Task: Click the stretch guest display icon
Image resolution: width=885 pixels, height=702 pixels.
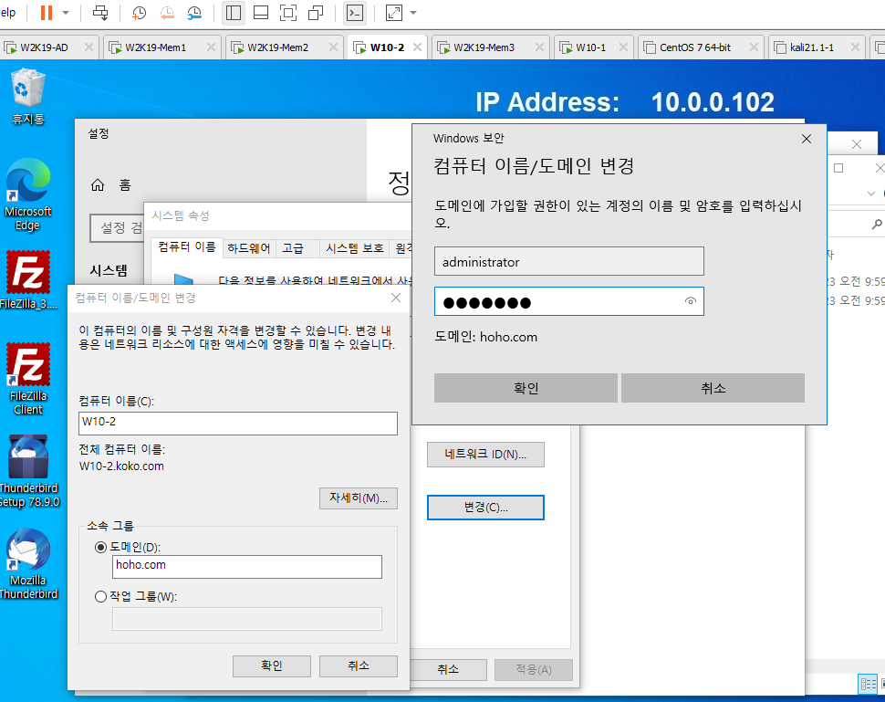Action: [394, 13]
